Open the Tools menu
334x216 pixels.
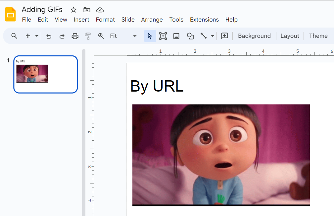[x=176, y=20]
